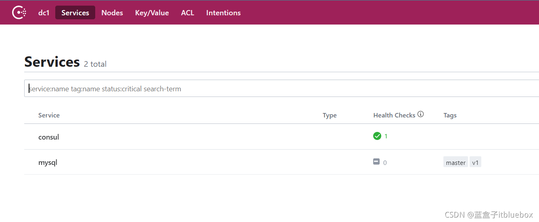
Task: Click the Services page heading
Action: (x=52, y=62)
